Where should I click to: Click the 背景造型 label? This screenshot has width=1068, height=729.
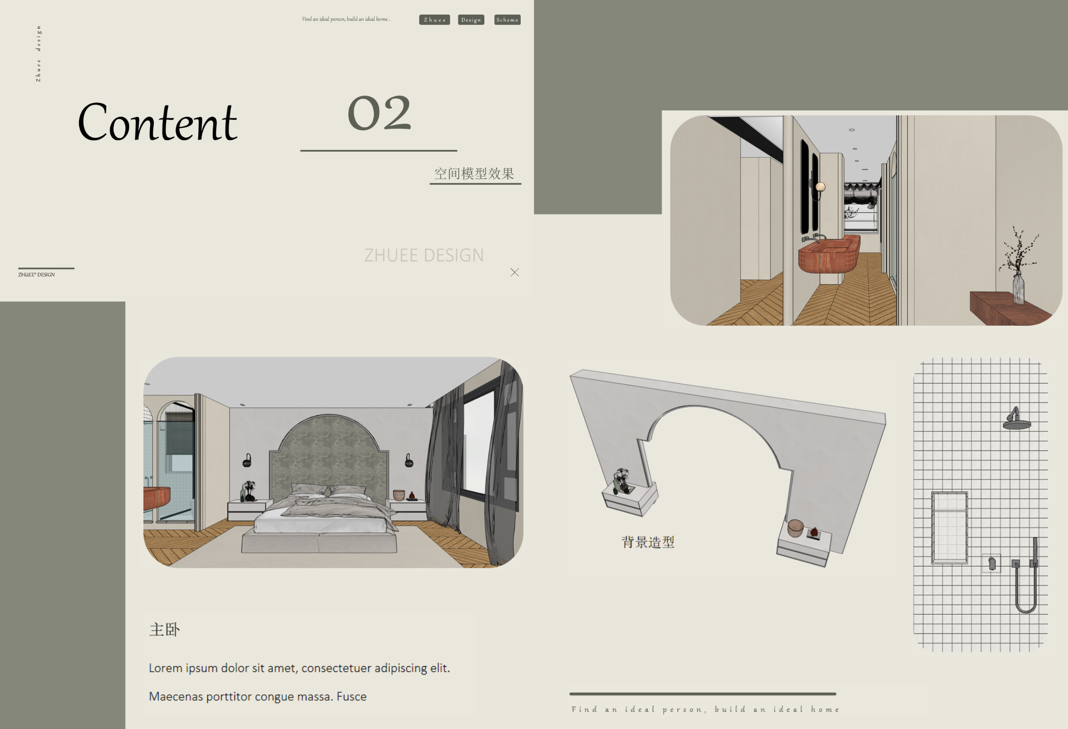(648, 542)
